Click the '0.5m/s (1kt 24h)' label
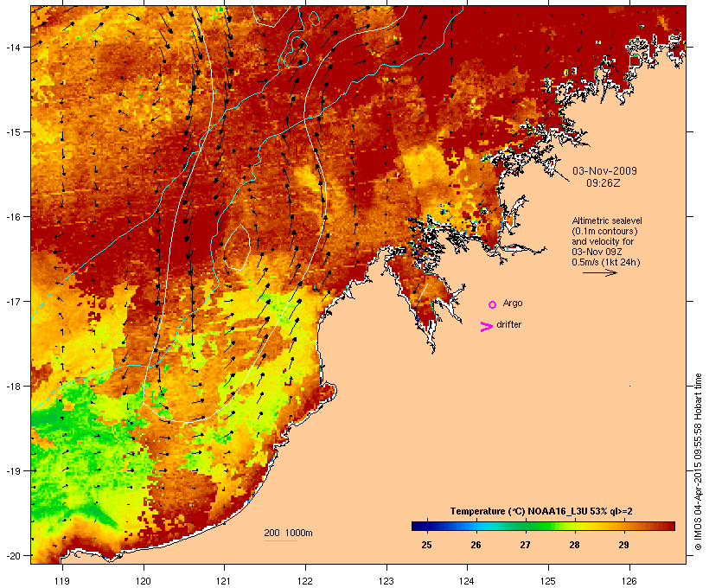Screen dimensions: 709x588 click(606, 262)
